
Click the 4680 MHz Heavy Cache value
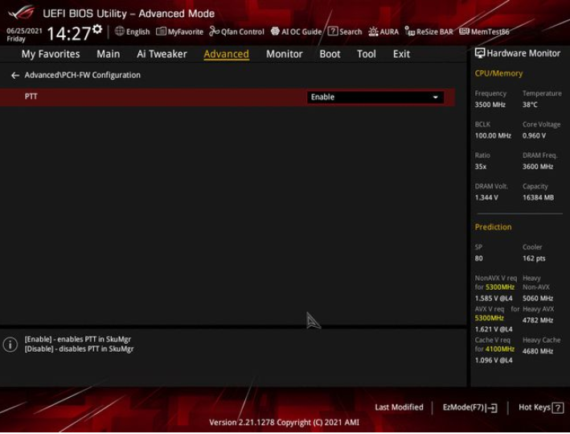coord(538,351)
